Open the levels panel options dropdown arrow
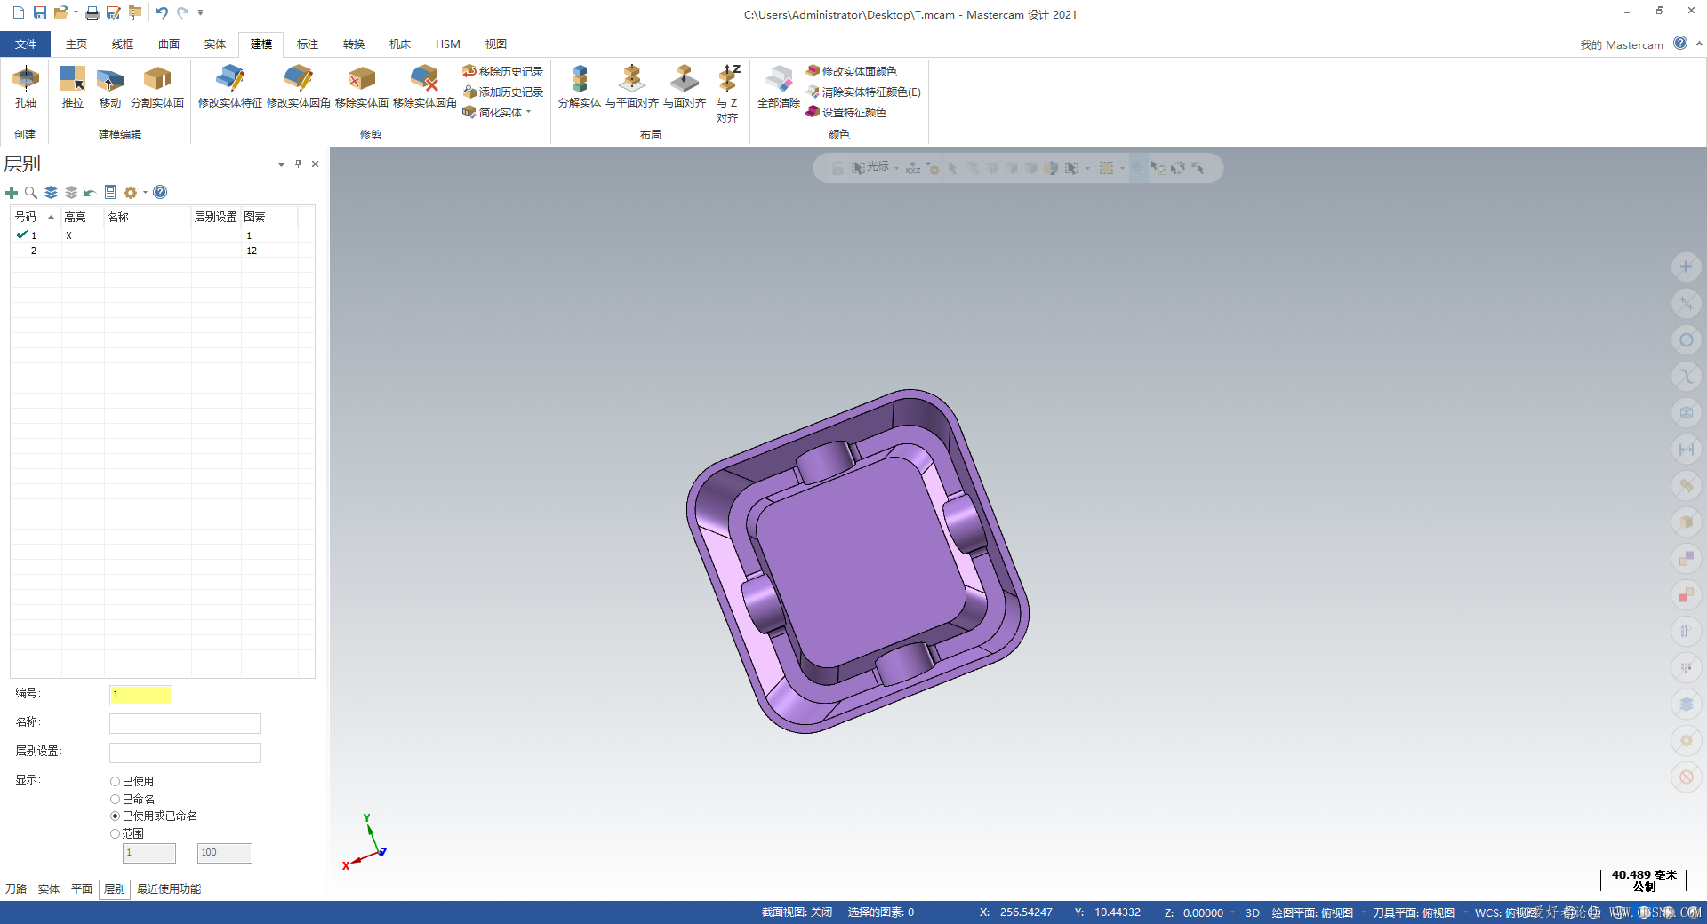The height and width of the screenshot is (924, 1707). [281, 164]
